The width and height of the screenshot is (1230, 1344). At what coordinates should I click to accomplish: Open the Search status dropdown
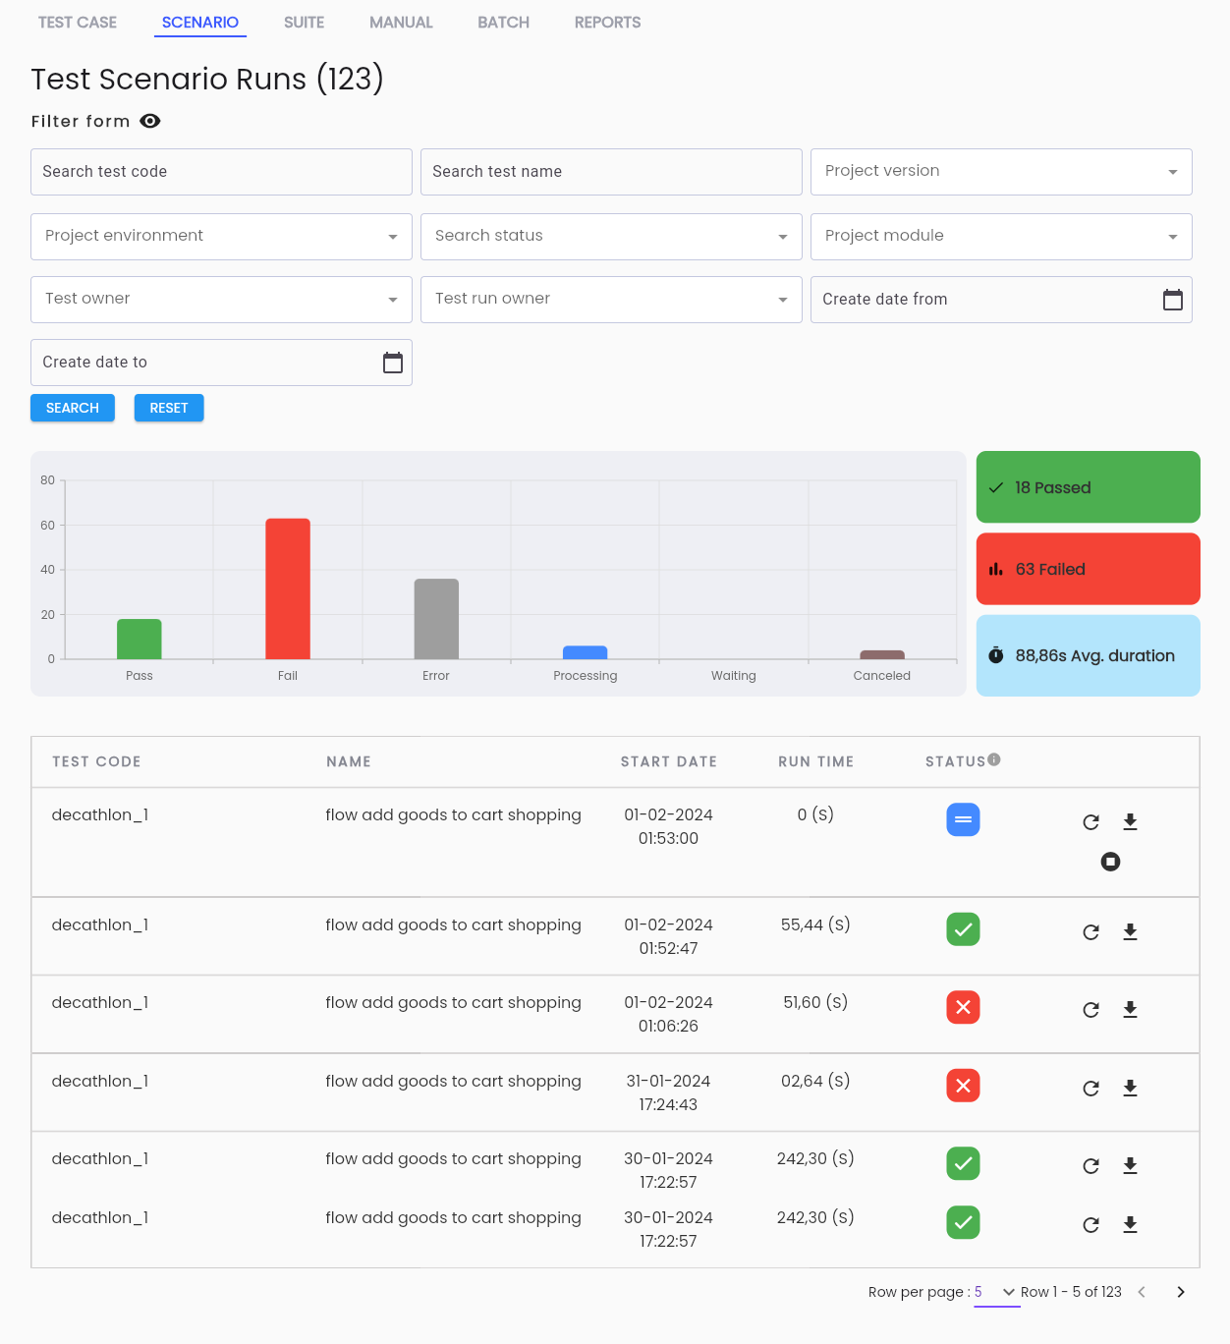pyautogui.click(x=611, y=237)
